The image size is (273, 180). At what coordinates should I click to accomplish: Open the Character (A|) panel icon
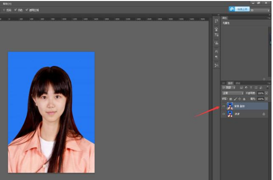pos(216,51)
